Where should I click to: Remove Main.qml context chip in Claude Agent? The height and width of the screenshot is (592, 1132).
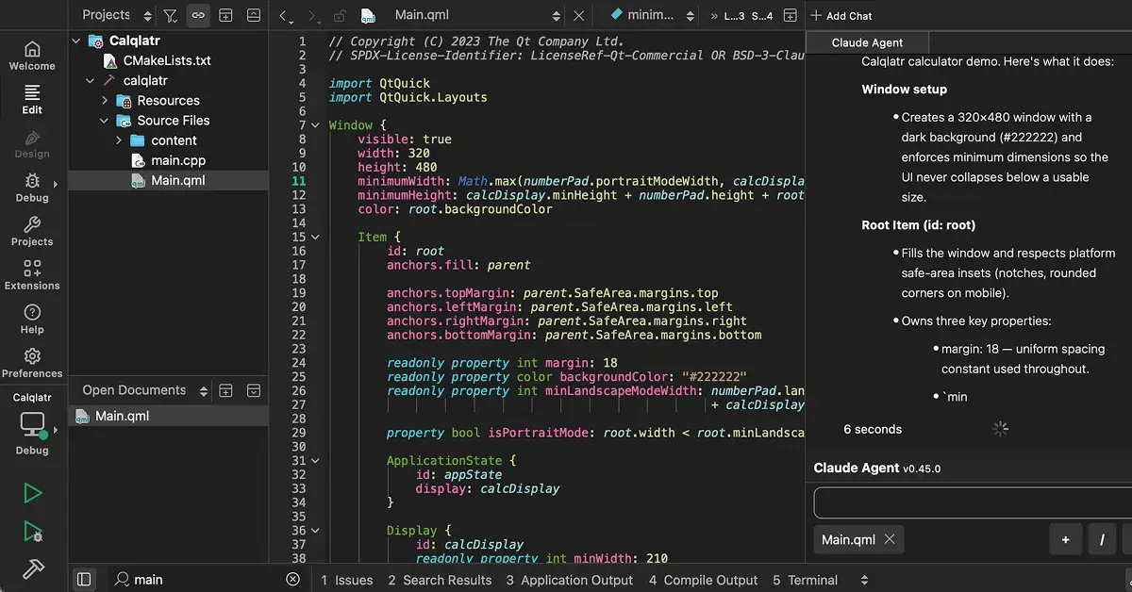coord(890,540)
